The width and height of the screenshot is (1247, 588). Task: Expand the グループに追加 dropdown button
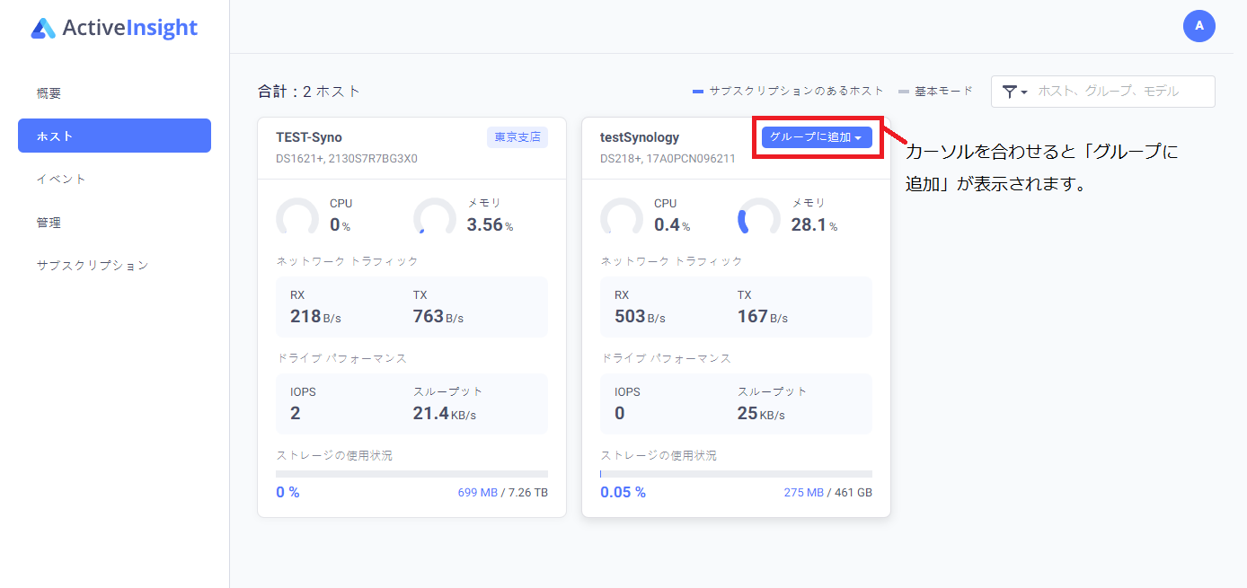pyautogui.click(x=817, y=137)
